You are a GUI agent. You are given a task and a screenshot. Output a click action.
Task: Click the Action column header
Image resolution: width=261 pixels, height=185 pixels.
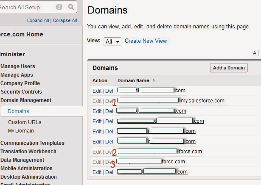point(100,80)
